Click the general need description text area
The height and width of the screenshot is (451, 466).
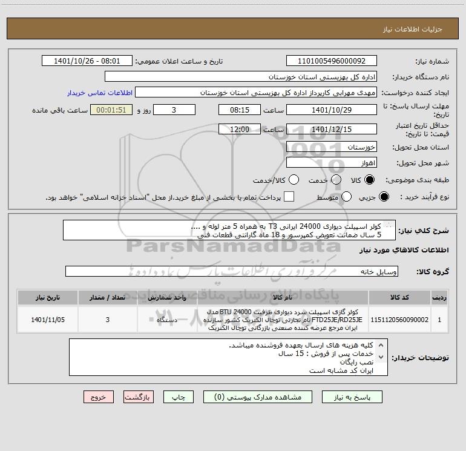[x=229, y=230]
